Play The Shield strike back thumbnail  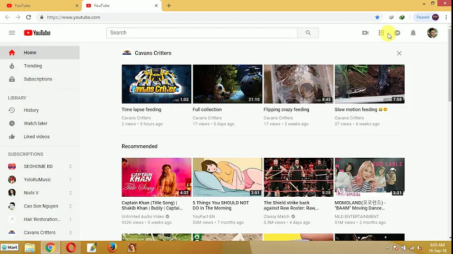point(298,177)
